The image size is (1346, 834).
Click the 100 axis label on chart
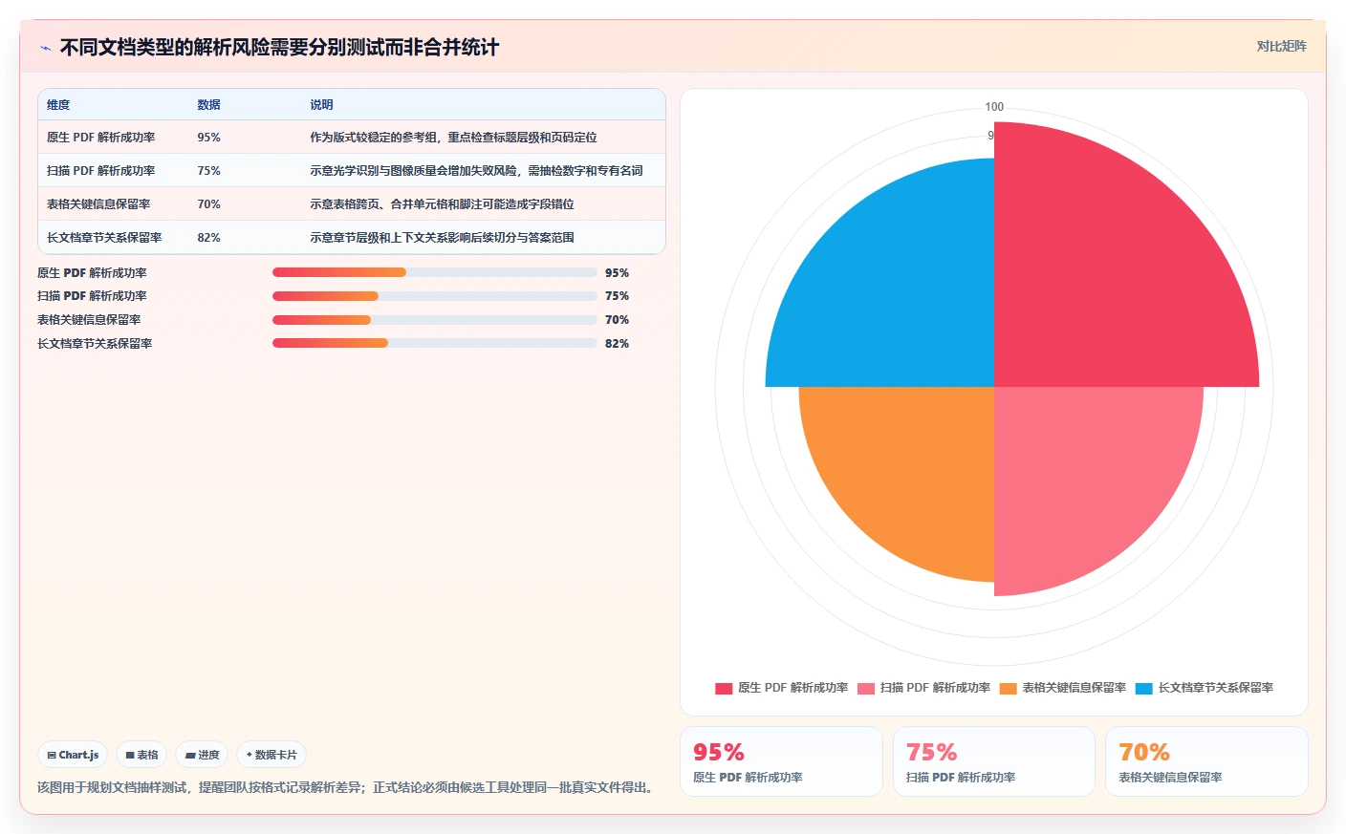coord(994,107)
